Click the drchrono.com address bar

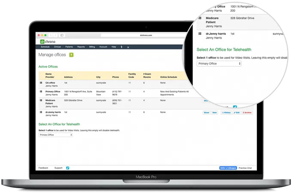[x=146, y=35]
